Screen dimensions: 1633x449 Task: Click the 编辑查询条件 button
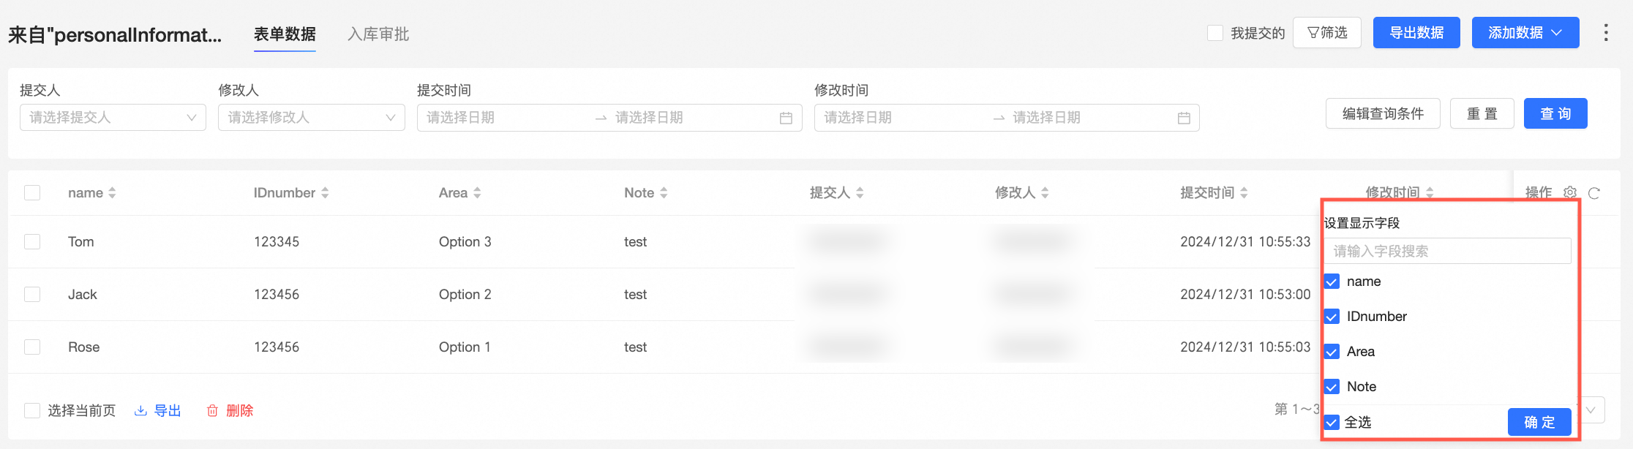point(1383,113)
